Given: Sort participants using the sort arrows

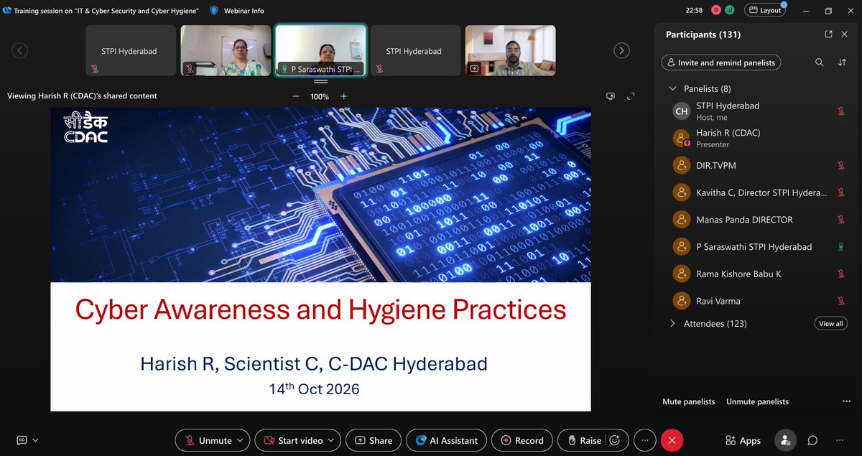Looking at the screenshot, I should click(842, 62).
